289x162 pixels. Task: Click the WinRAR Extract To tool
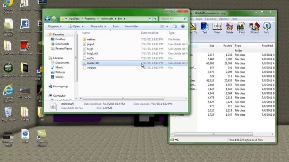click(193, 28)
